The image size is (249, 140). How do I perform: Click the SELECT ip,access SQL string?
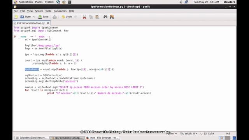pyautogui.click(x=101, y=87)
